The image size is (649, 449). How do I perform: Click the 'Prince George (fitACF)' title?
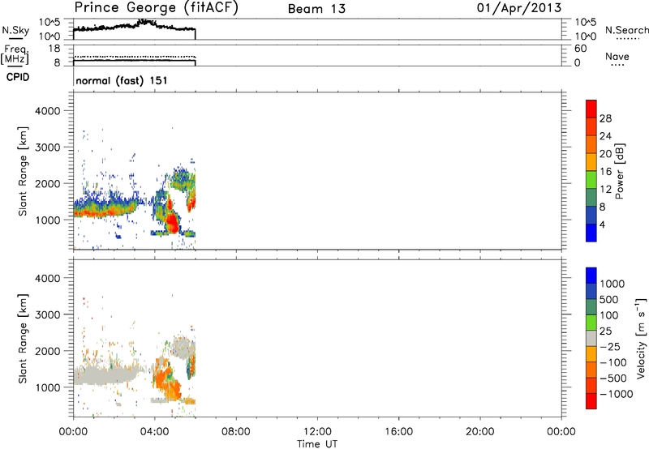[x=157, y=8]
